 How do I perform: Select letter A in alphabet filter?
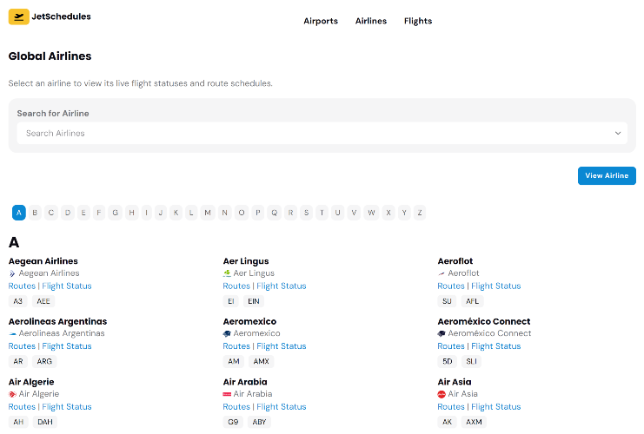[19, 213]
